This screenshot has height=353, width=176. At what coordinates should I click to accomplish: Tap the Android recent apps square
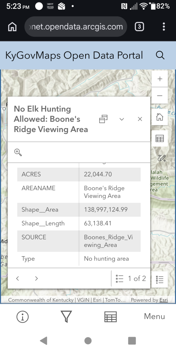(132, 341)
